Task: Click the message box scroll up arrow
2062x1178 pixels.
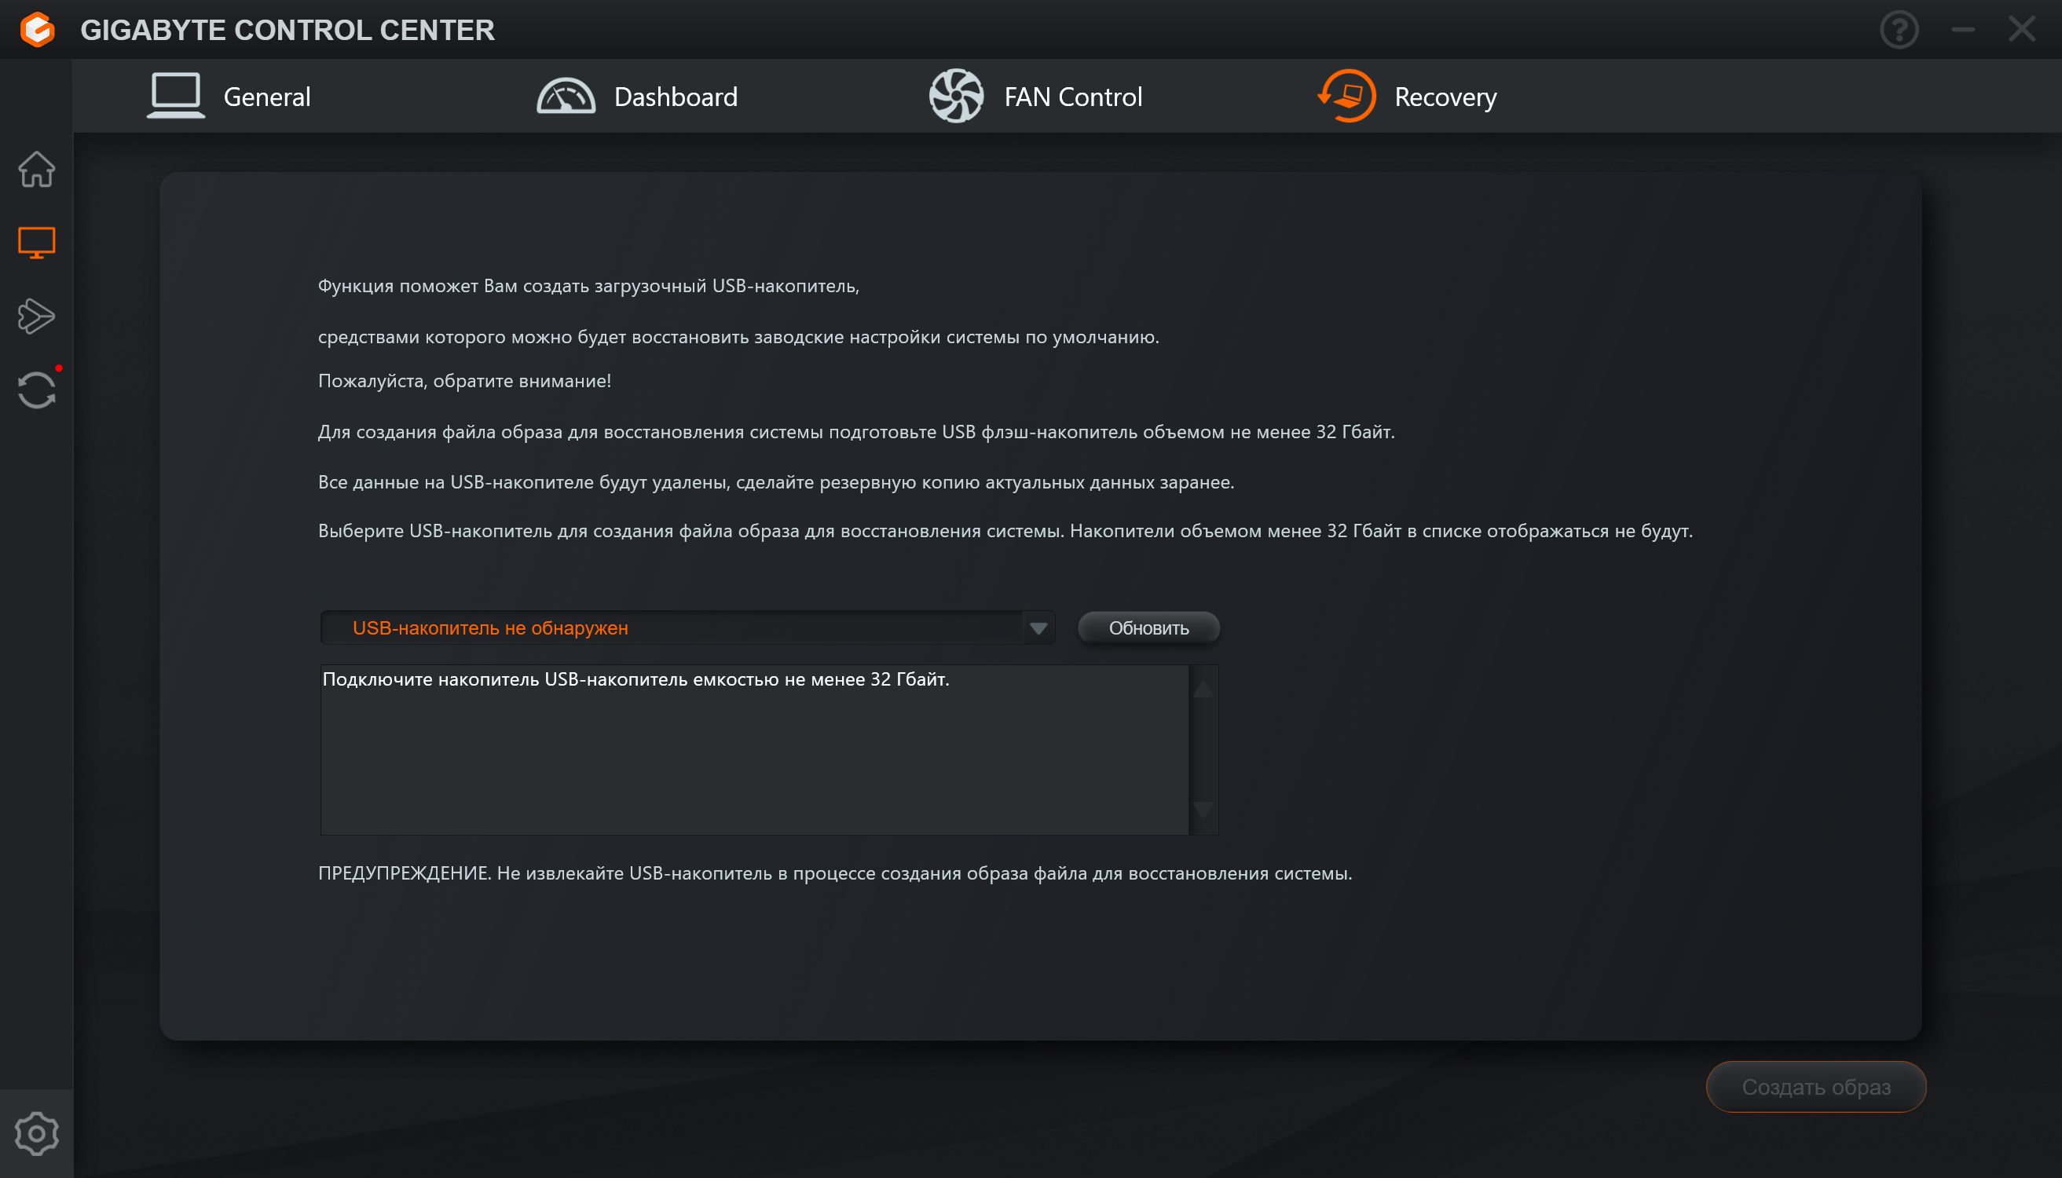Action: 1203,690
